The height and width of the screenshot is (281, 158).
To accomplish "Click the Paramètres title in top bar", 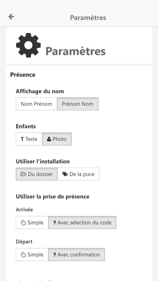I will click(88, 18).
